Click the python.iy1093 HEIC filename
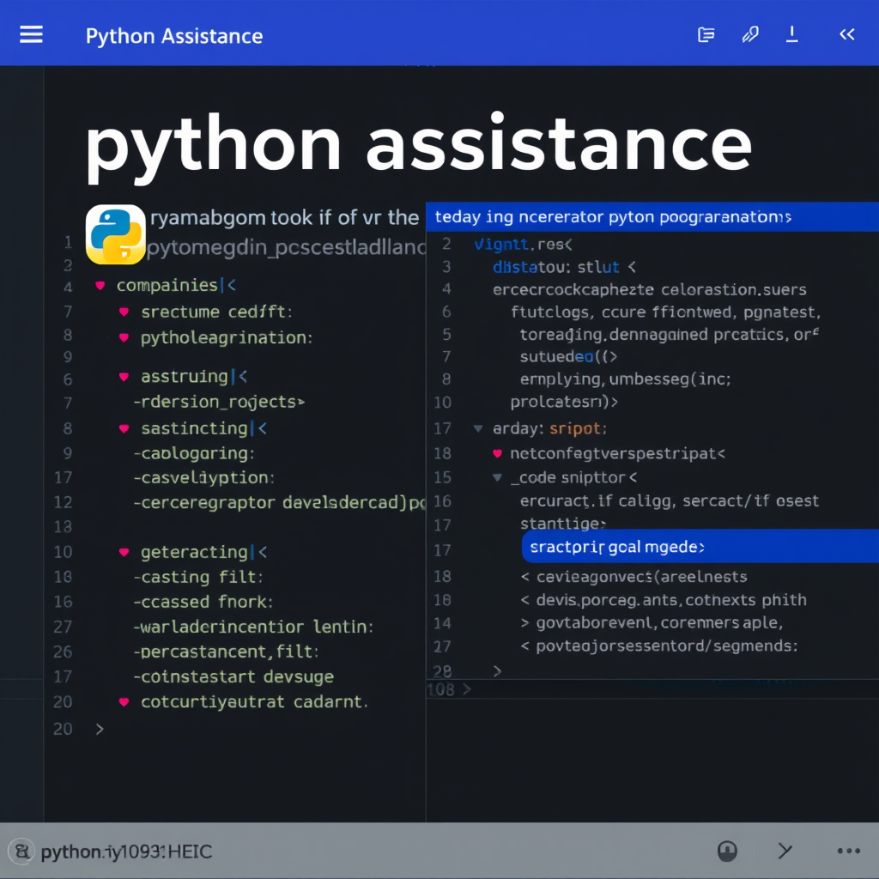Screen dimensions: 879x879 (x=127, y=852)
